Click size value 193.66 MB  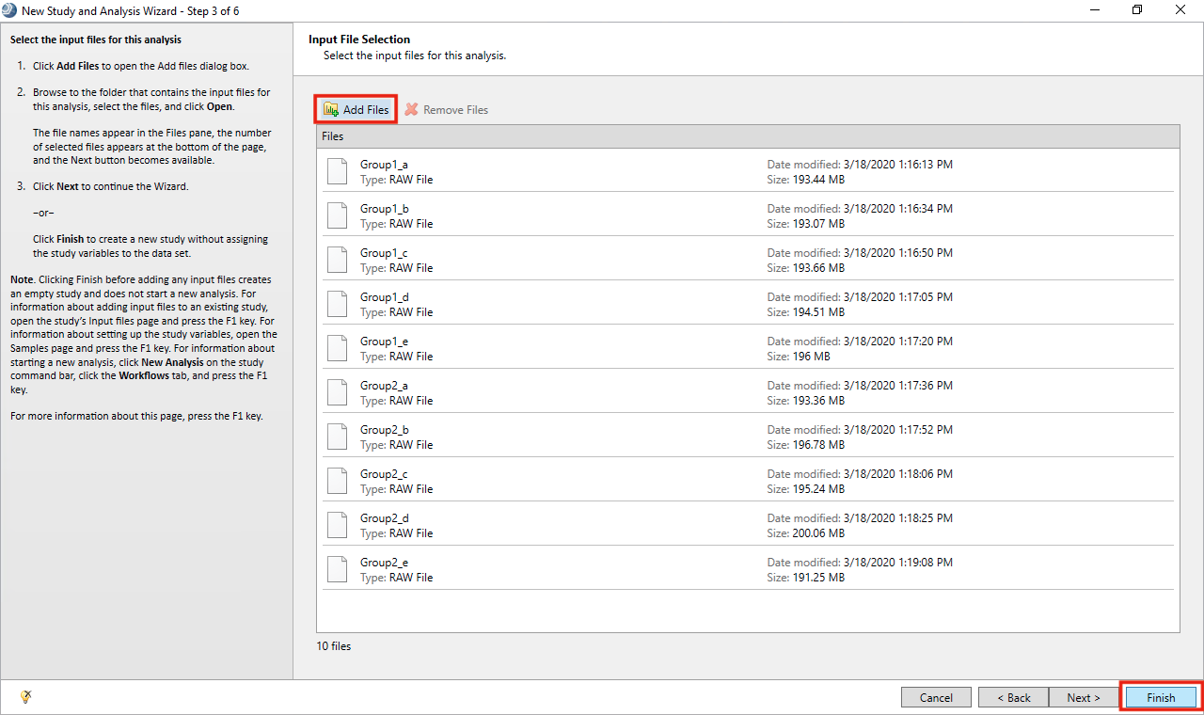click(818, 268)
